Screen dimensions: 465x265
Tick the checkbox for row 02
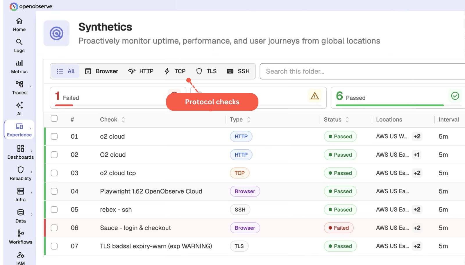[54, 155]
